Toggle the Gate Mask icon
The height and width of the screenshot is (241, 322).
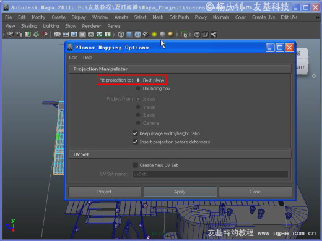[x=82, y=34]
